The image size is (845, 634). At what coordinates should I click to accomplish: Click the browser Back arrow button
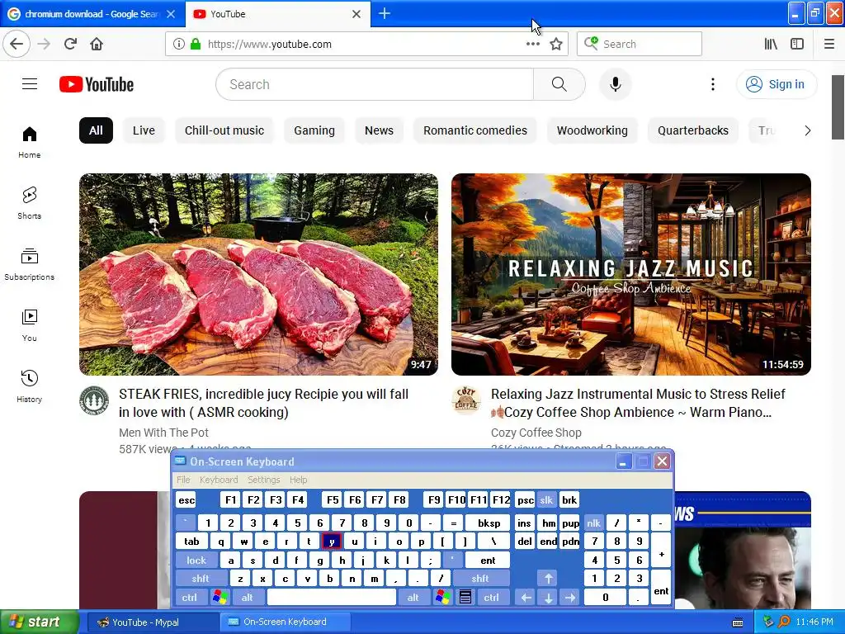point(17,45)
